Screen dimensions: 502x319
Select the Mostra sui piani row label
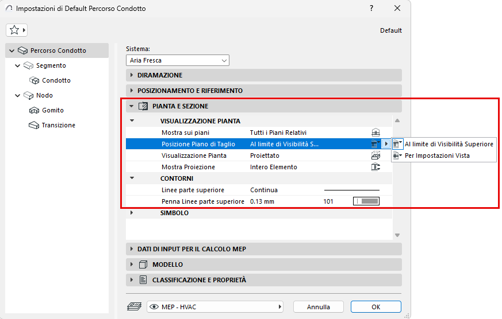tap(186, 133)
